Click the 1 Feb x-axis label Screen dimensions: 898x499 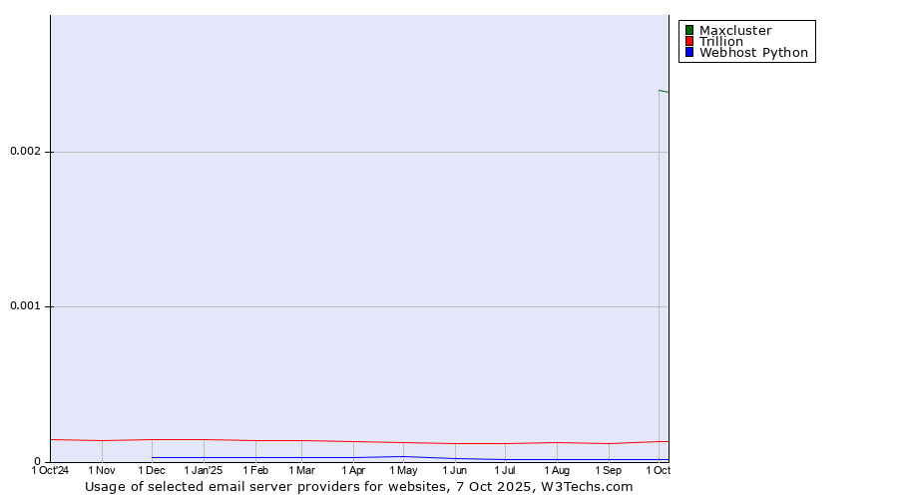pos(254,470)
